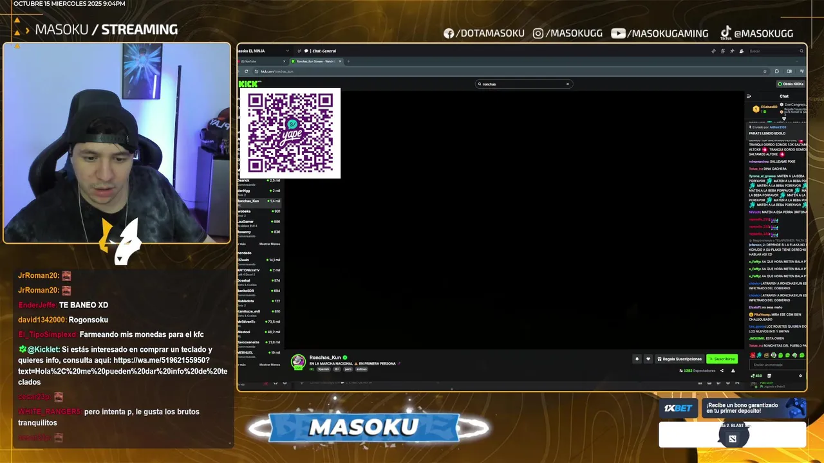Click the upper 'Mostrar Menos' in the sidebar

coord(270,244)
